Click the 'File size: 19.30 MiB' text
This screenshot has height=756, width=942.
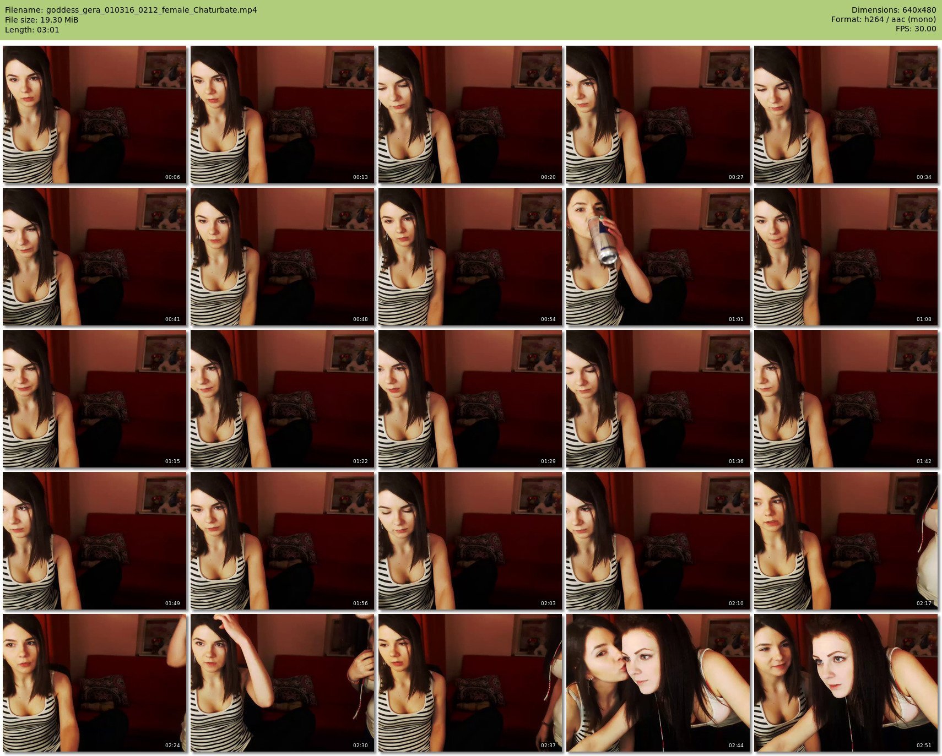click(42, 20)
